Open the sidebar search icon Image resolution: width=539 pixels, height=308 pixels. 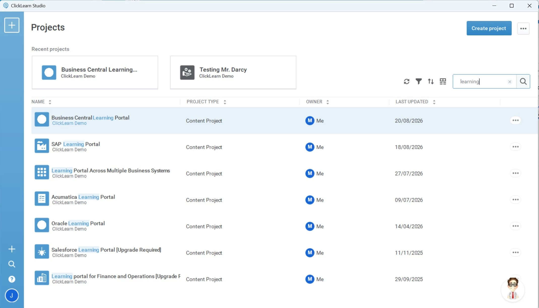pyautogui.click(x=12, y=264)
